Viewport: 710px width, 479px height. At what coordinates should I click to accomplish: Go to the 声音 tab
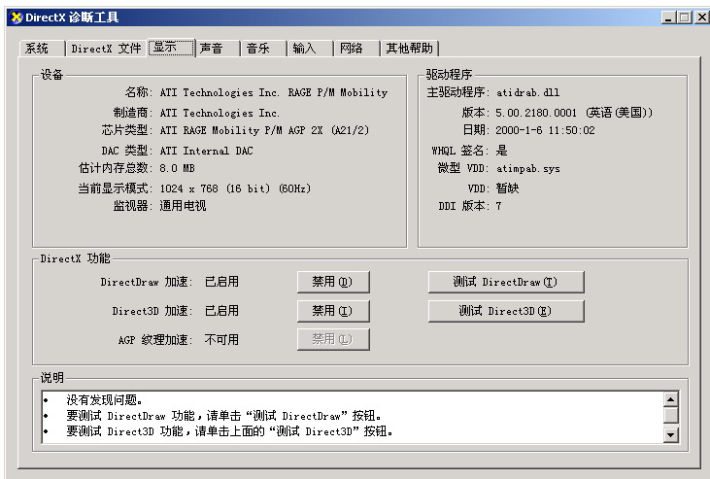(217, 48)
